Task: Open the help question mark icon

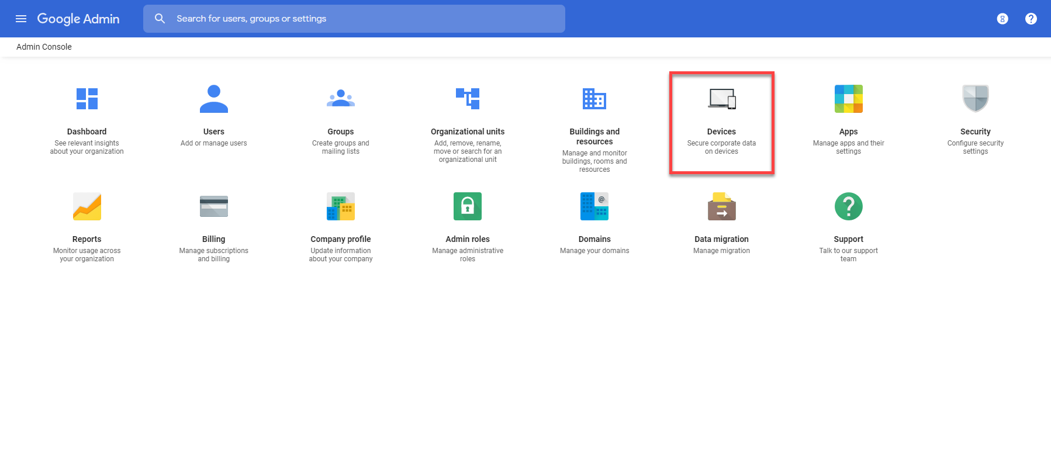Action: (1031, 19)
